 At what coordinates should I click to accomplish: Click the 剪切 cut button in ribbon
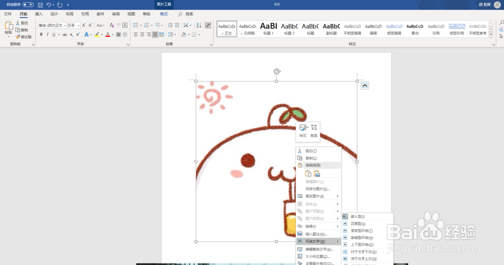22,23
